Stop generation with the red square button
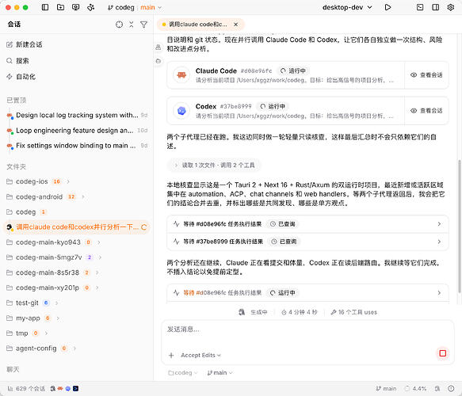 tap(442, 353)
